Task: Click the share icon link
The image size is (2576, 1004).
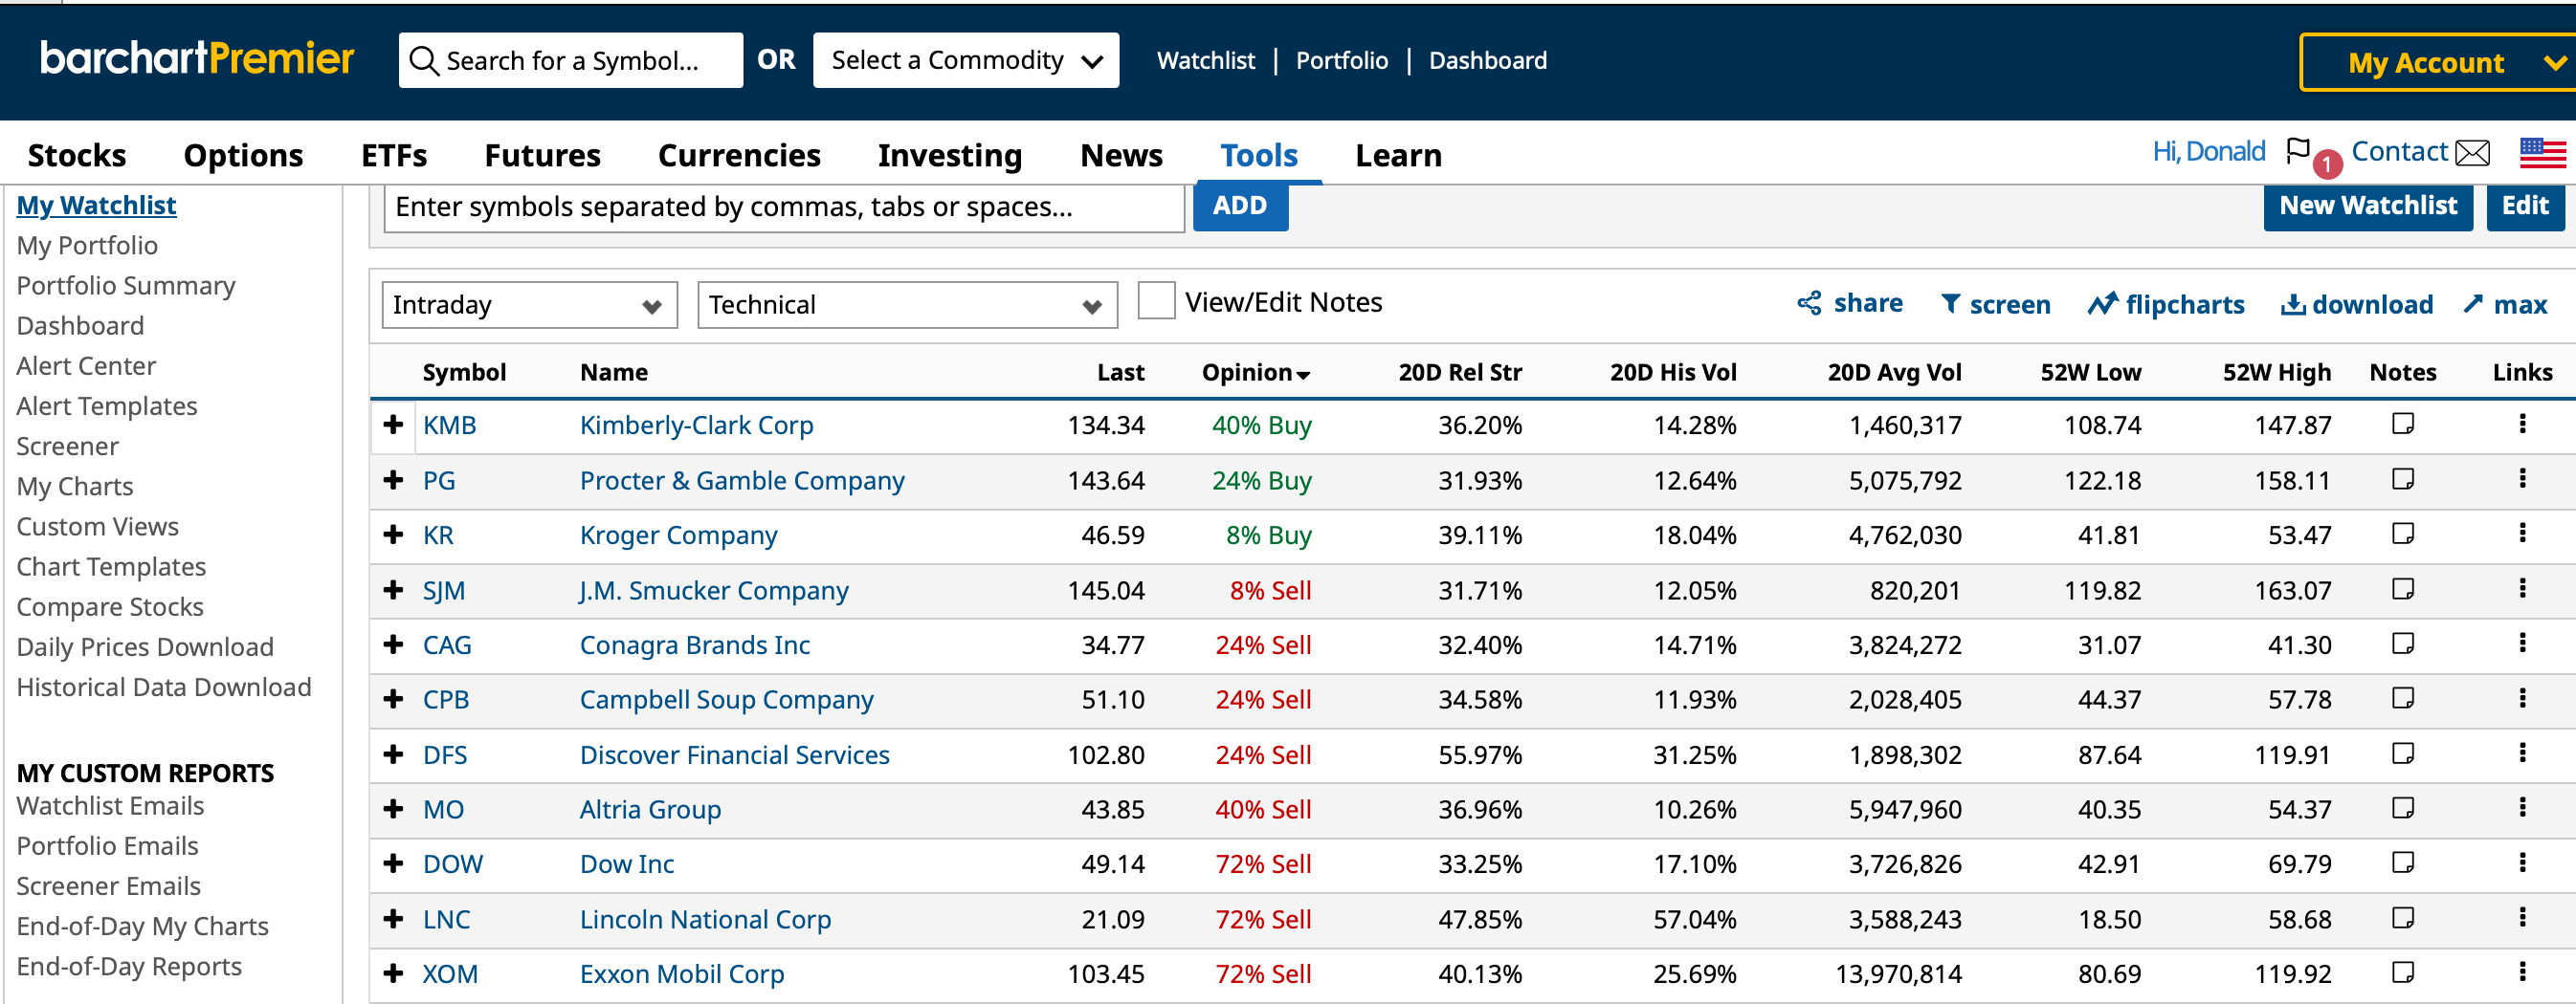Action: point(1849,304)
